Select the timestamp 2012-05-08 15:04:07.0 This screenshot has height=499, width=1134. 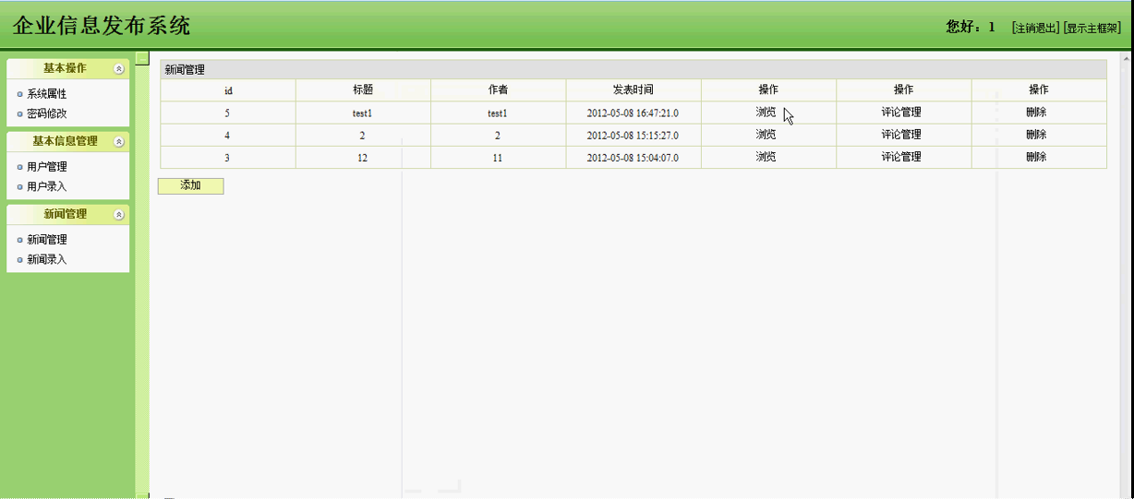coord(633,158)
